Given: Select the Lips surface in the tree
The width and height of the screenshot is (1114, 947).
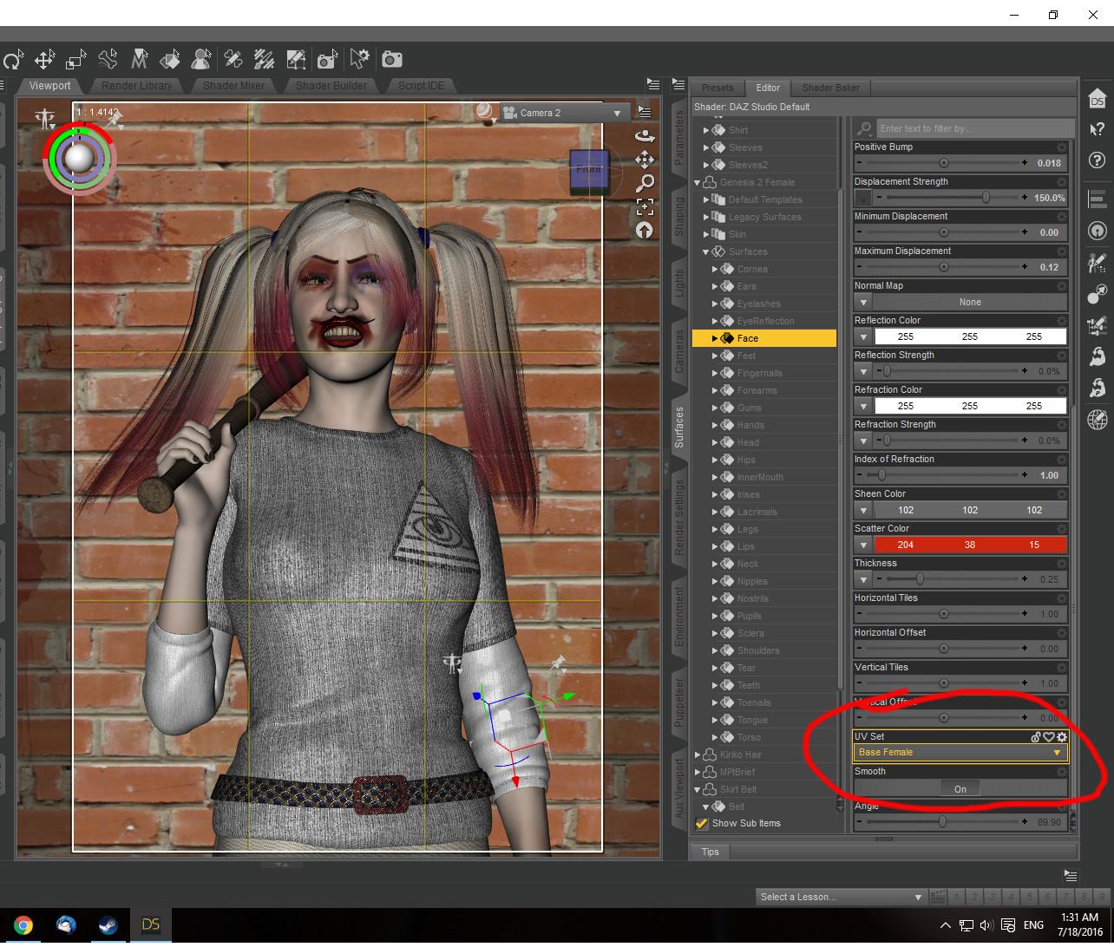Looking at the screenshot, I should tap(746, 546).
